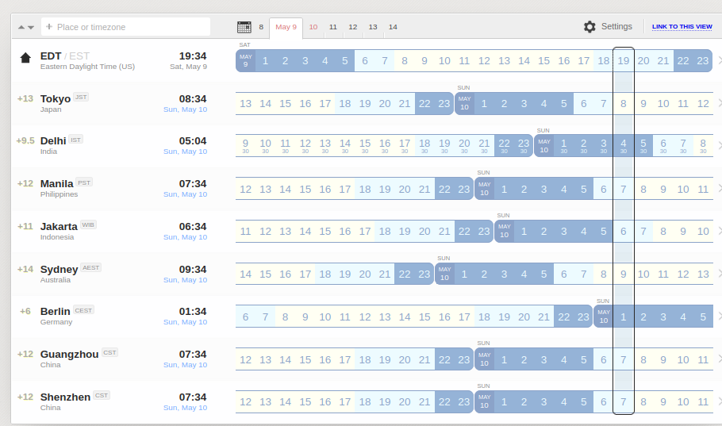The height and width of the screenshot is (426, 722).
Task: Click the JST badge next to Tokyo
Action: [81, 97]
